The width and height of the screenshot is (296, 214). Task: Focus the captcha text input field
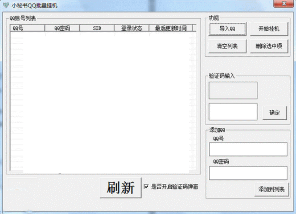pos(233,112)
